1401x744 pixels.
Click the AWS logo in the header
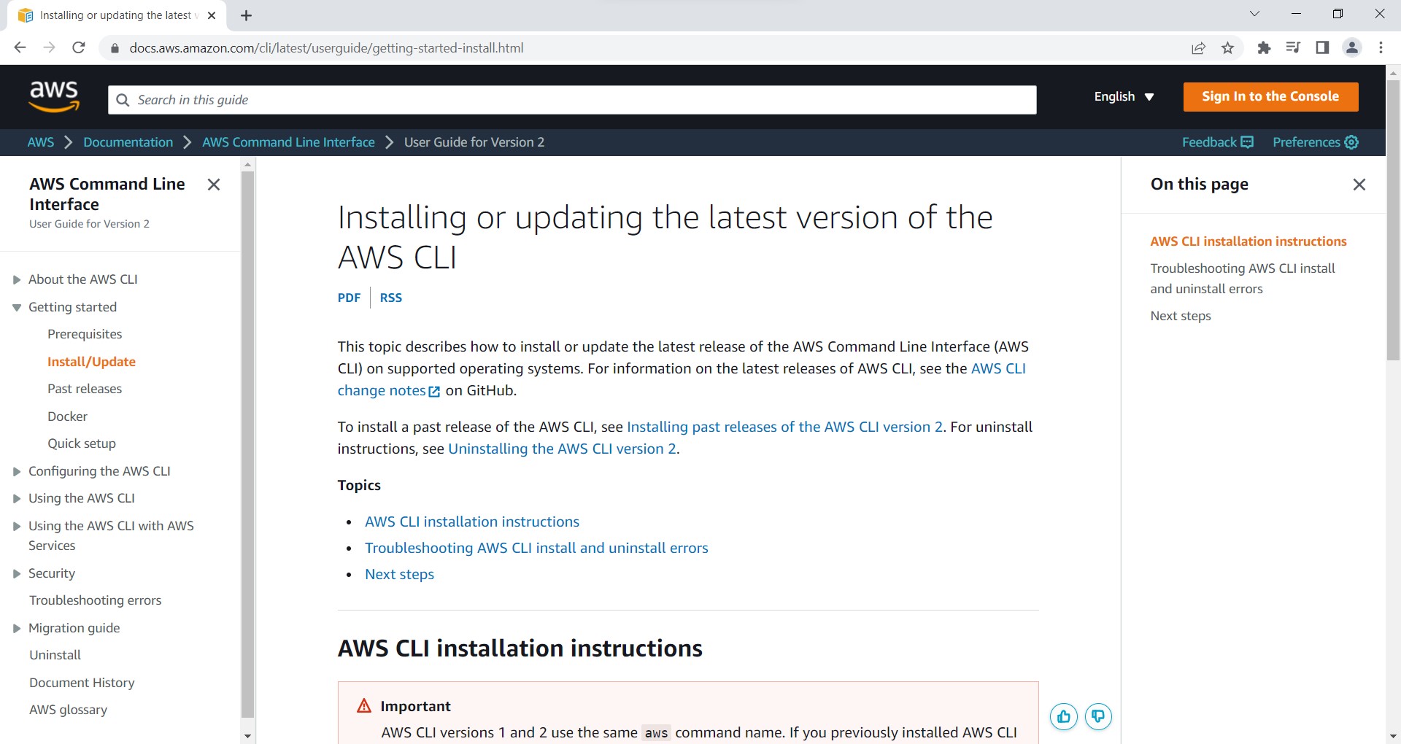53,96
